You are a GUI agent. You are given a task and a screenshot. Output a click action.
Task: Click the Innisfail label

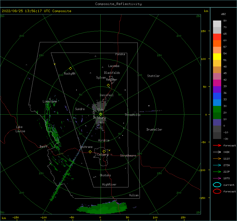[106, 95]
